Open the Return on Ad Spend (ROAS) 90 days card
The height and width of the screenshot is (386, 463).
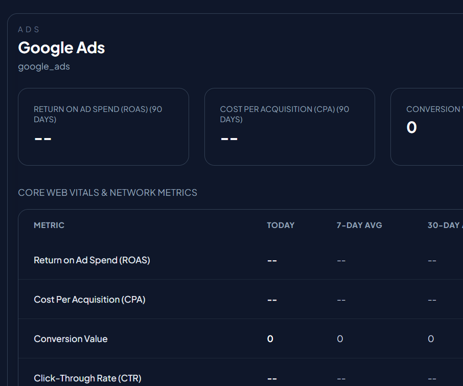[x=103, y=127]
